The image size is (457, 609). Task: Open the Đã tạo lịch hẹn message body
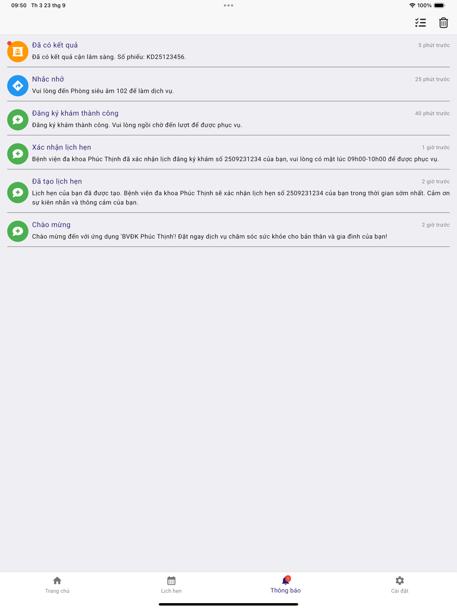click(241, 198)
